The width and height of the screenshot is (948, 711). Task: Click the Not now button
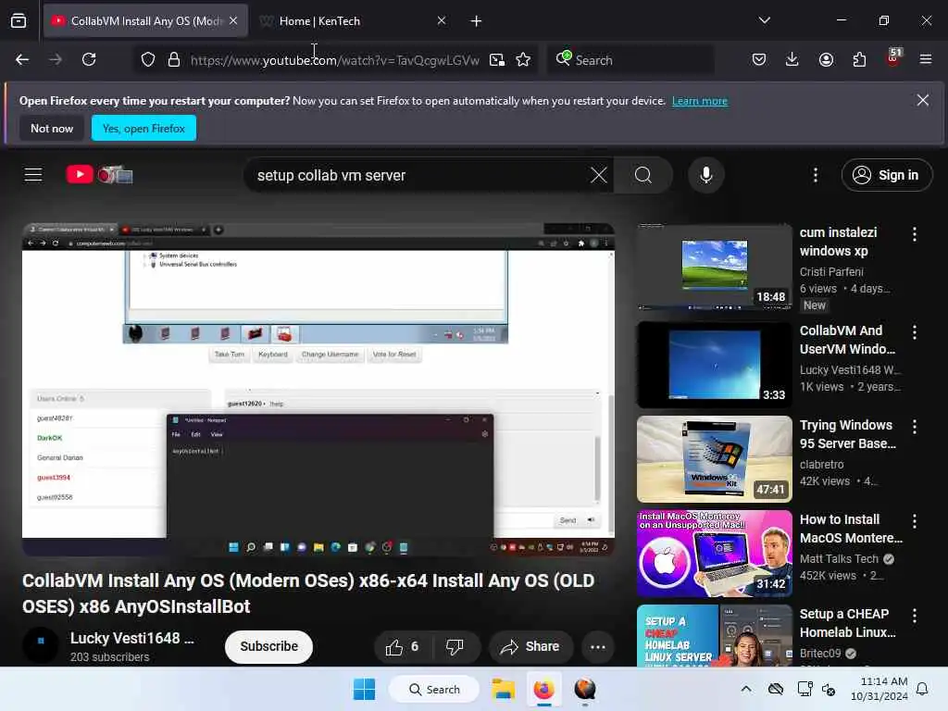[52, 128]
